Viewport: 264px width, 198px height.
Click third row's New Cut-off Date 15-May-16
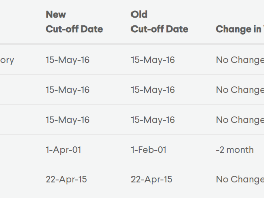pyautogui.click(x=68, y=120)
